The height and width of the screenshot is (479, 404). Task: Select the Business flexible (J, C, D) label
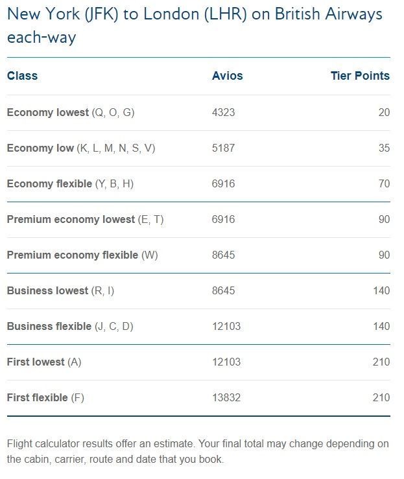[x=70, y=326]
